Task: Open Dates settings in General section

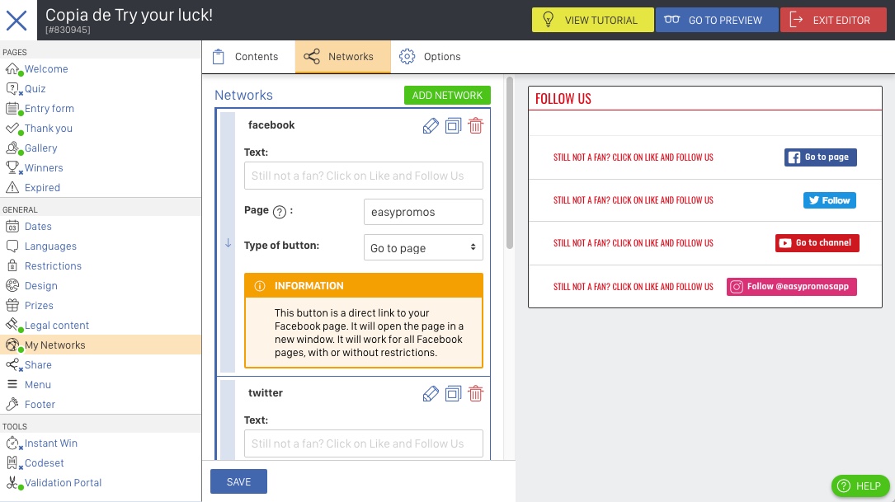Action: [x=38, y=227]
